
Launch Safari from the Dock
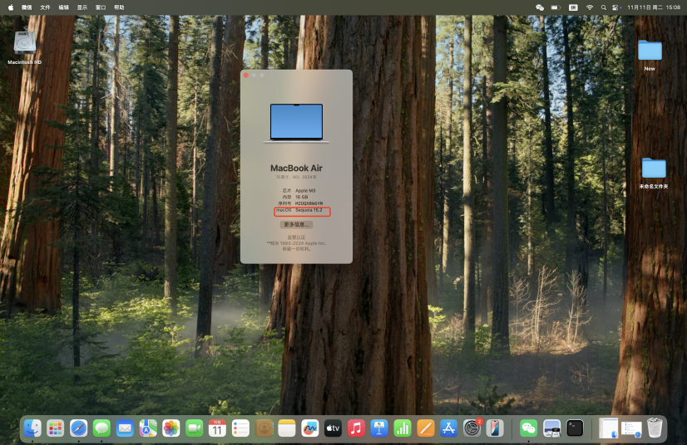(78, 428)
